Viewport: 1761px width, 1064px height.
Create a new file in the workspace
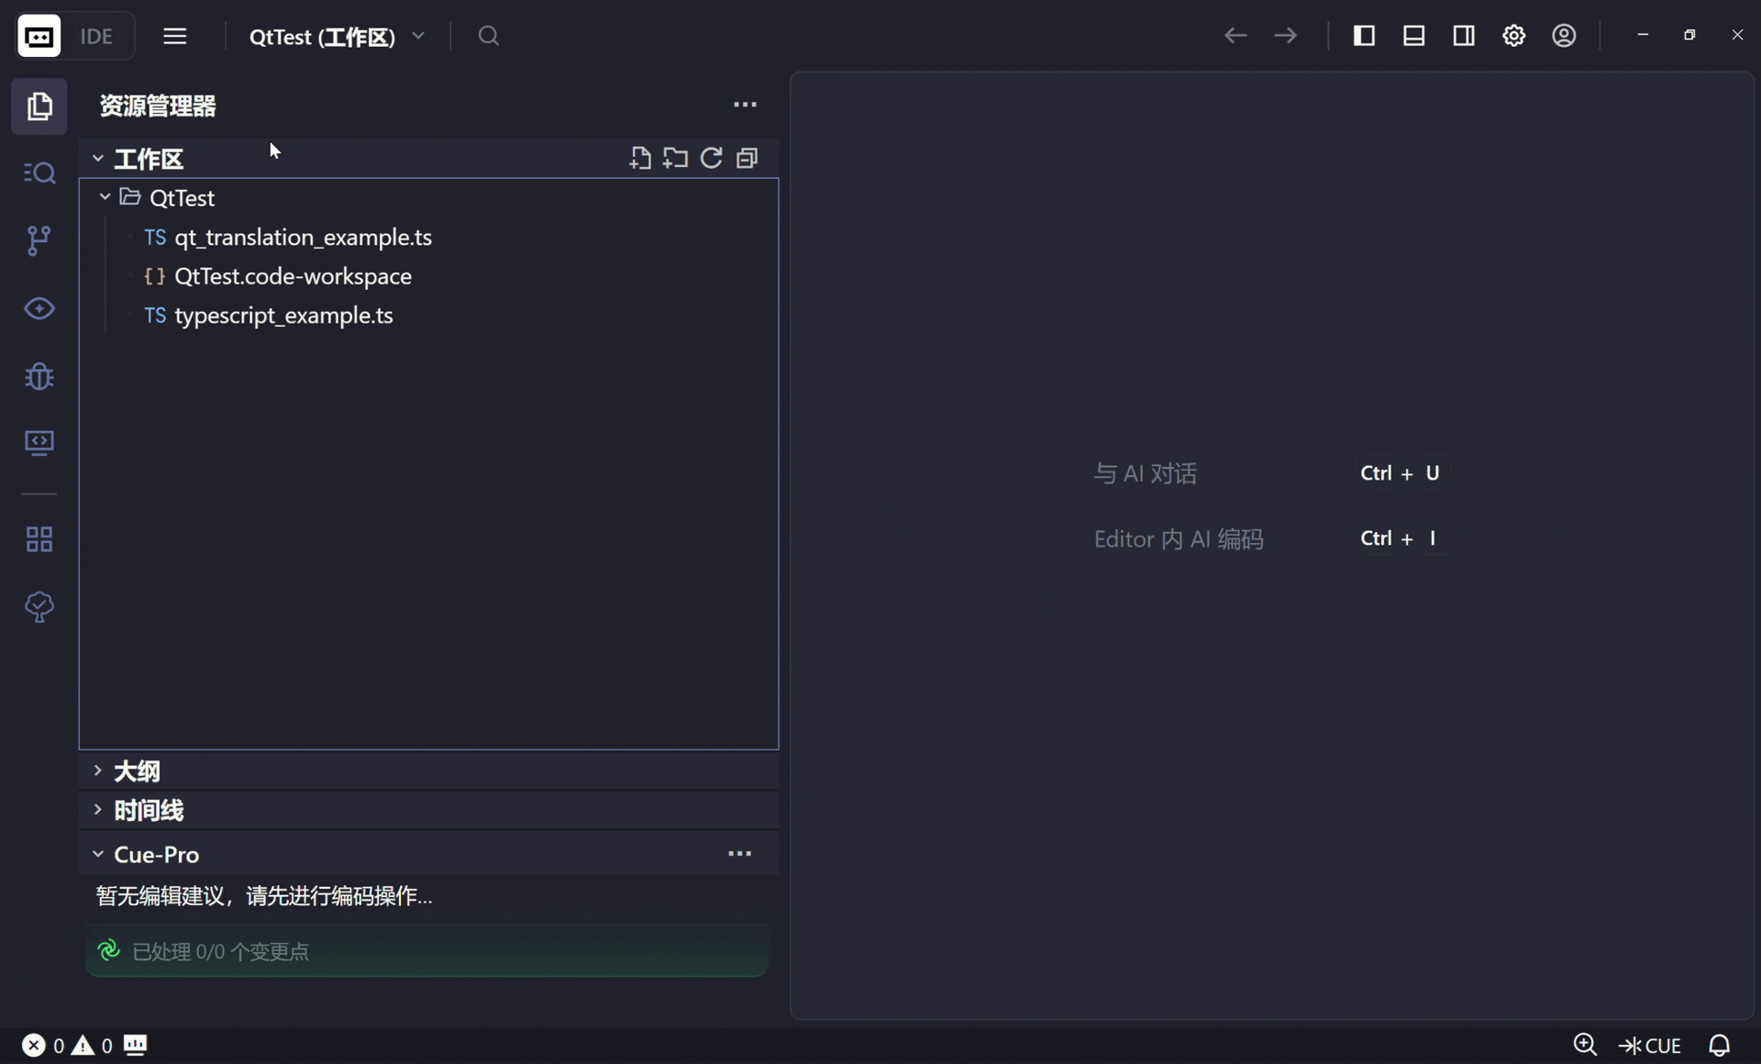coord(640,158)
